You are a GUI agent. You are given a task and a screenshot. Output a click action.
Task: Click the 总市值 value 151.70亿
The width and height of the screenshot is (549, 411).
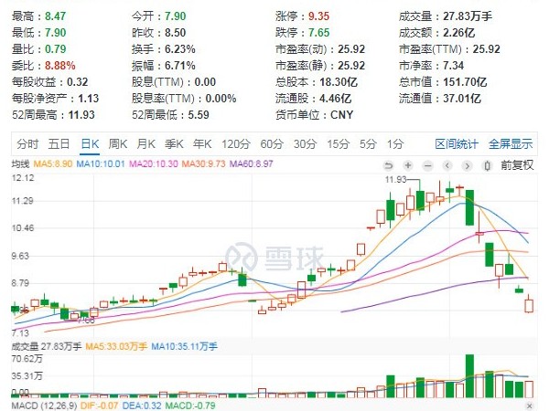[x=465, y=82]
